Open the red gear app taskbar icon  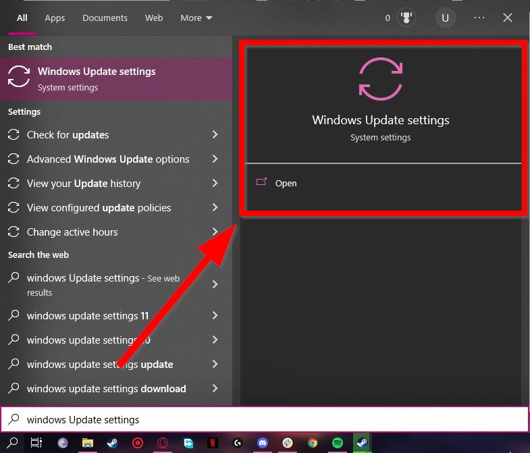(x=138, y=442)
